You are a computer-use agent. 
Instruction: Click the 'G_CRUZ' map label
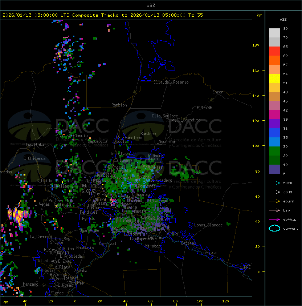click(x=88, y=191)
